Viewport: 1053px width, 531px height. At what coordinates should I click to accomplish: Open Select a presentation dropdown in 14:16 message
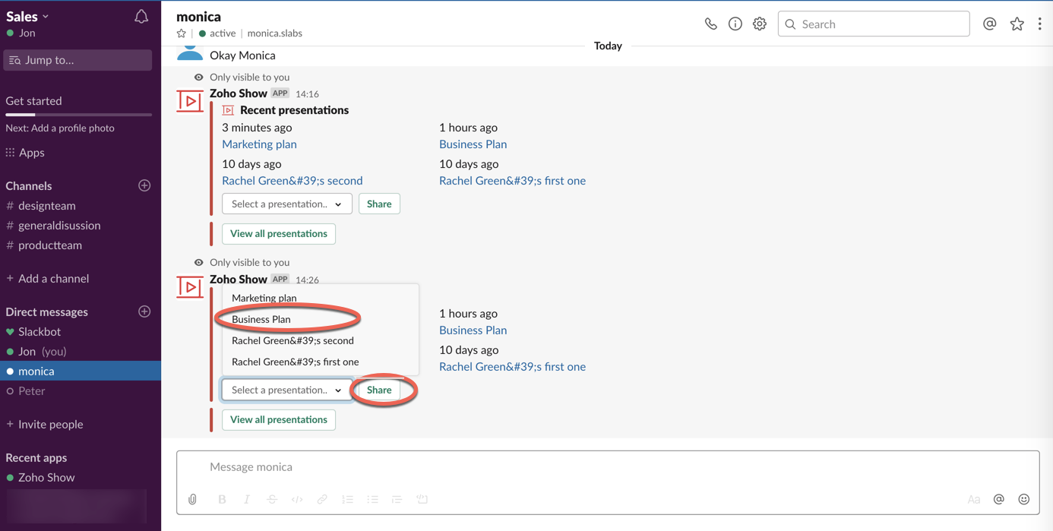287,204
